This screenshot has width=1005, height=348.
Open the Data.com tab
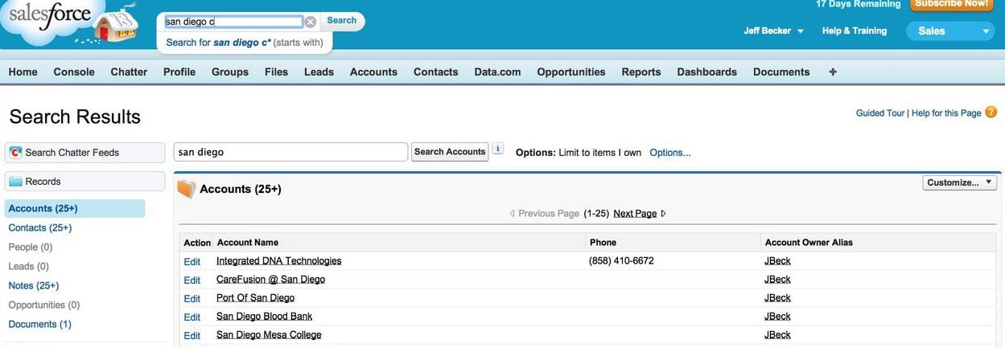point(497,72)
